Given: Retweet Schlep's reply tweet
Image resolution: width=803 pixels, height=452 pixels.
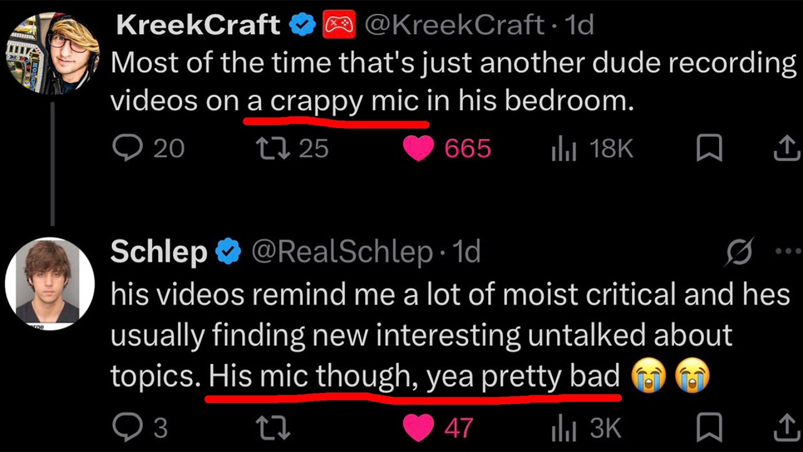Looking at the screenshot, I should click(x=273, y=428).
